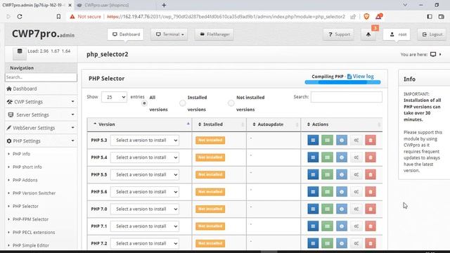Click the green table icon for PHP 7.1
The image size is (450, 253).
coord(327,226)
